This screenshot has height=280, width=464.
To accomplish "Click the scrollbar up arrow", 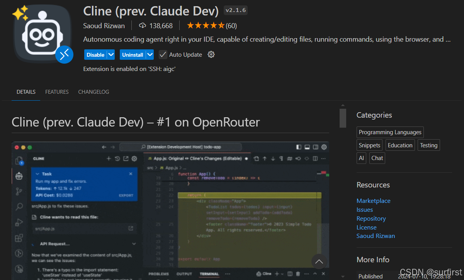I will (x=343, y=105).
